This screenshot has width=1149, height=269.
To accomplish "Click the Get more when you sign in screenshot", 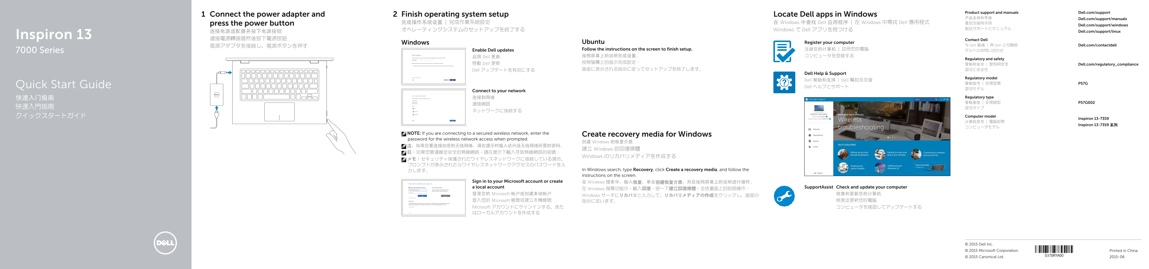I will [434, 198].
